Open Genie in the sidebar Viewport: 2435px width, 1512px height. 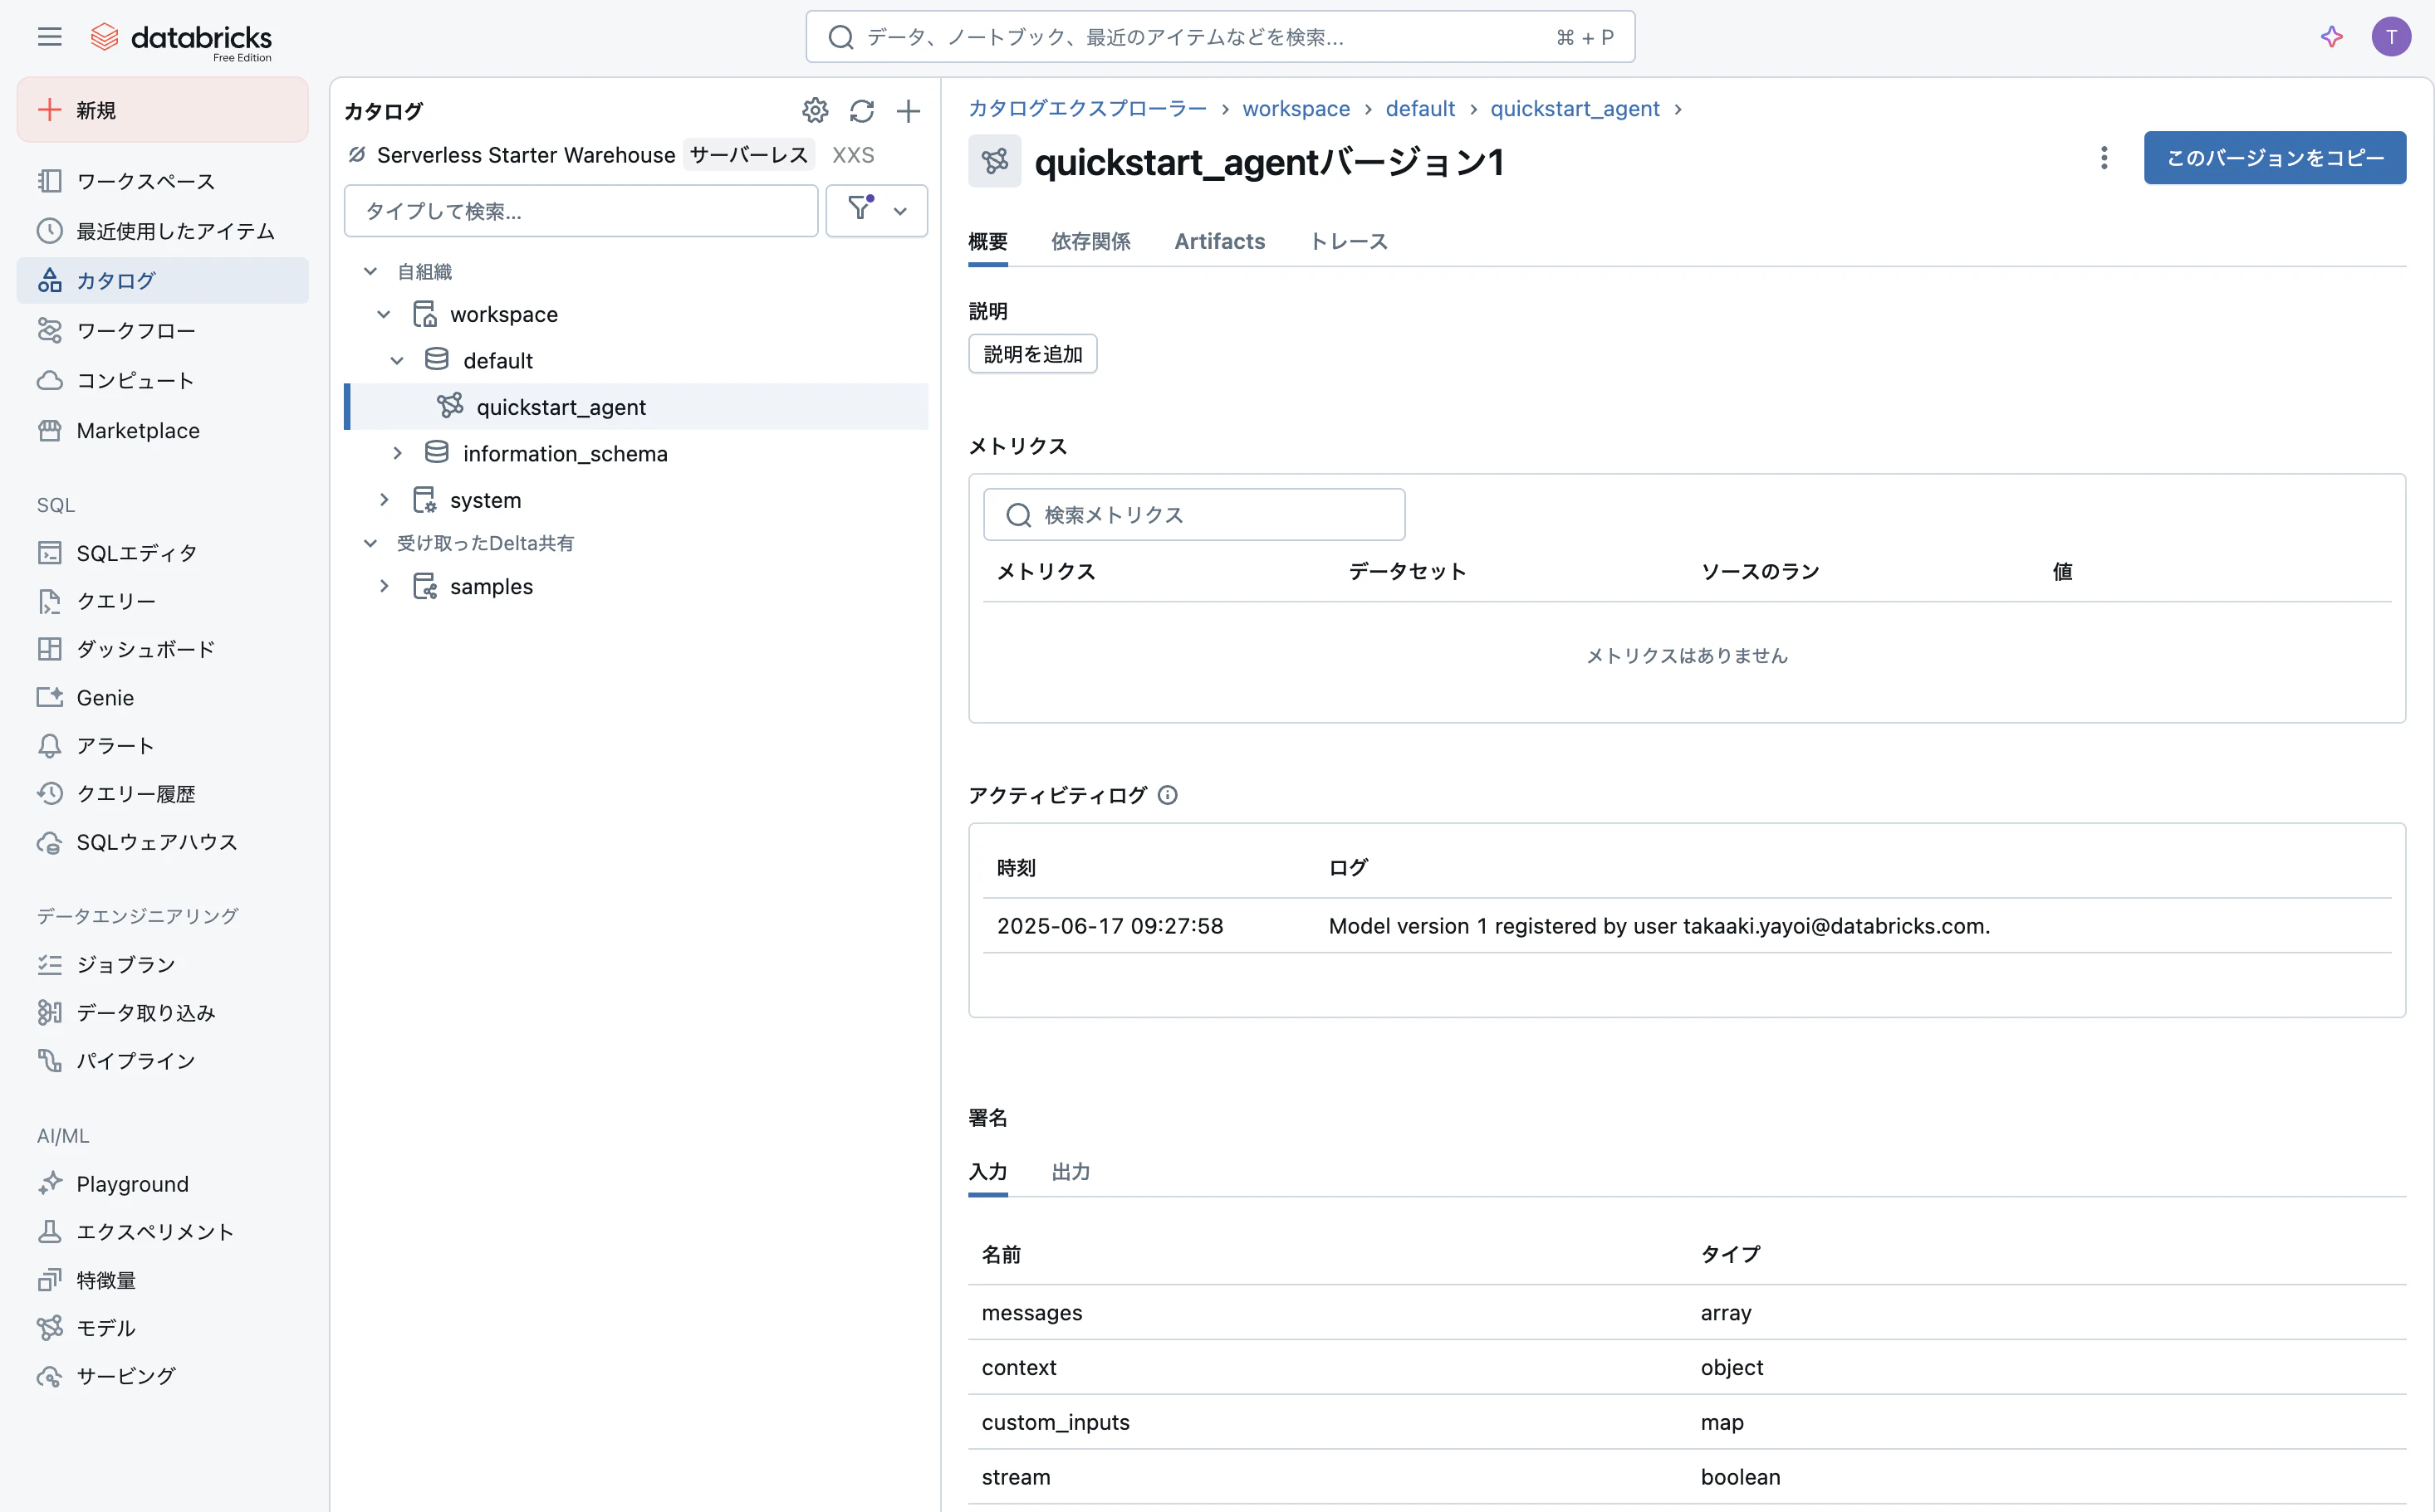pos(162,698)
